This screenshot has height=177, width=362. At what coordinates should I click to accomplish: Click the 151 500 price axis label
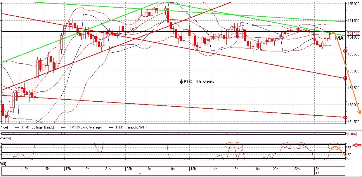click(x=354, y=121)
